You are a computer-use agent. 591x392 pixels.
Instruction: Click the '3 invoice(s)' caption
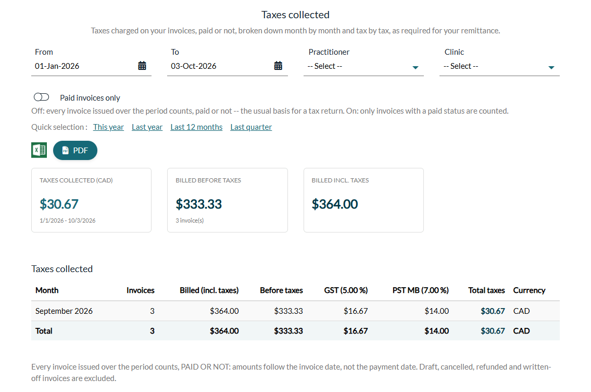point(190,220)
